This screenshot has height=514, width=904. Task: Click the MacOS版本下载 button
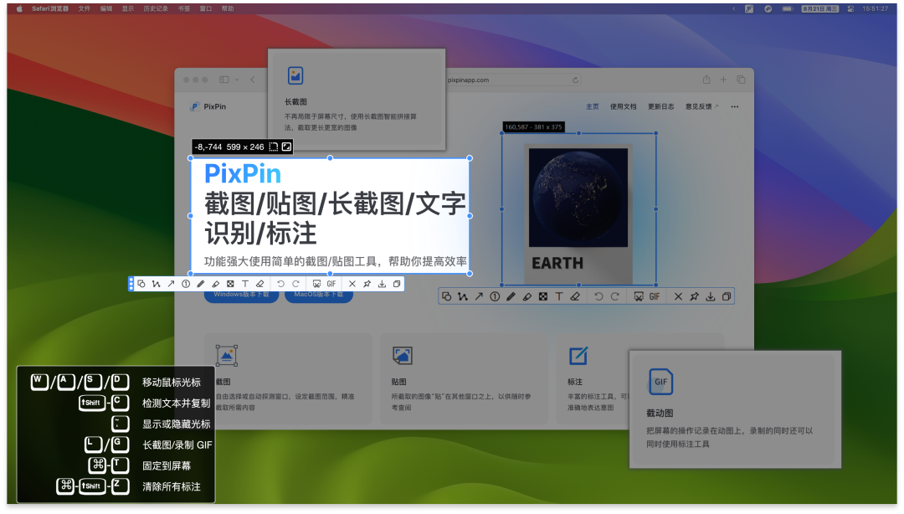click(x=318, y=295)
